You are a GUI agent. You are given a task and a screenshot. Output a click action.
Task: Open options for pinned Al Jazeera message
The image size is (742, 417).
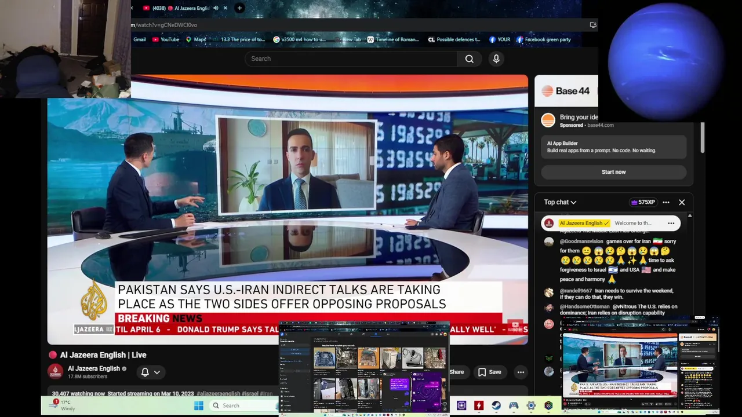[671, 223]
